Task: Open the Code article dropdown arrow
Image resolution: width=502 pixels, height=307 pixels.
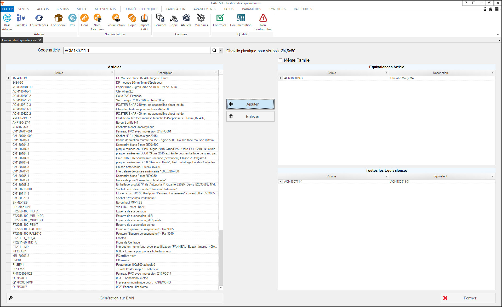Action: (221, 51)
